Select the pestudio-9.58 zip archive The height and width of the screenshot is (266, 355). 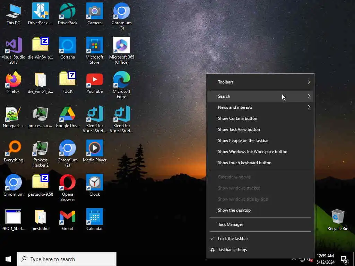(x=41, y=186)
